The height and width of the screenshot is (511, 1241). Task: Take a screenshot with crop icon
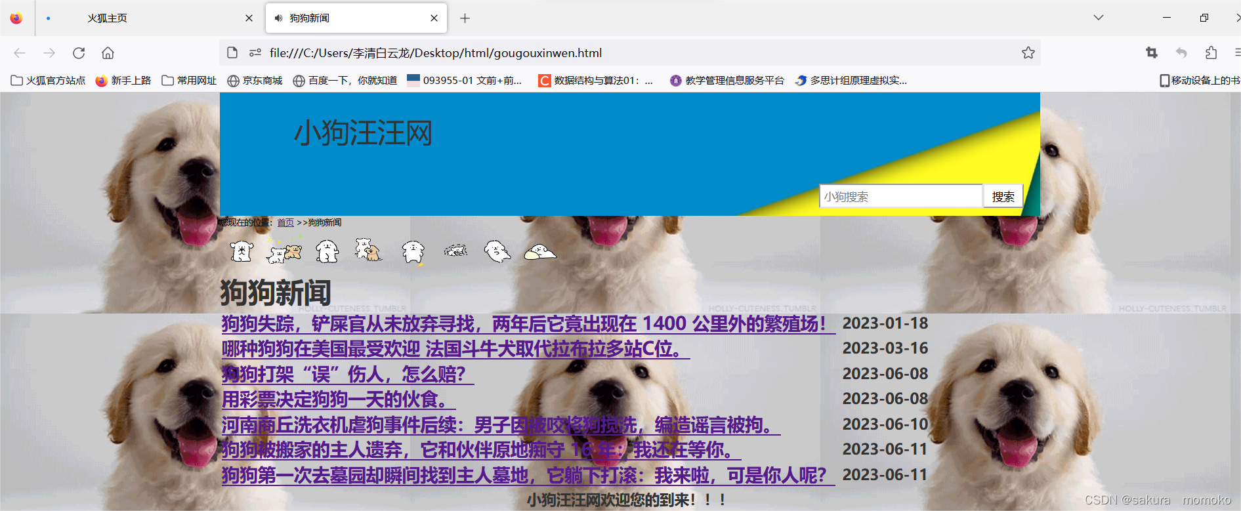(x=1152, y=52)
